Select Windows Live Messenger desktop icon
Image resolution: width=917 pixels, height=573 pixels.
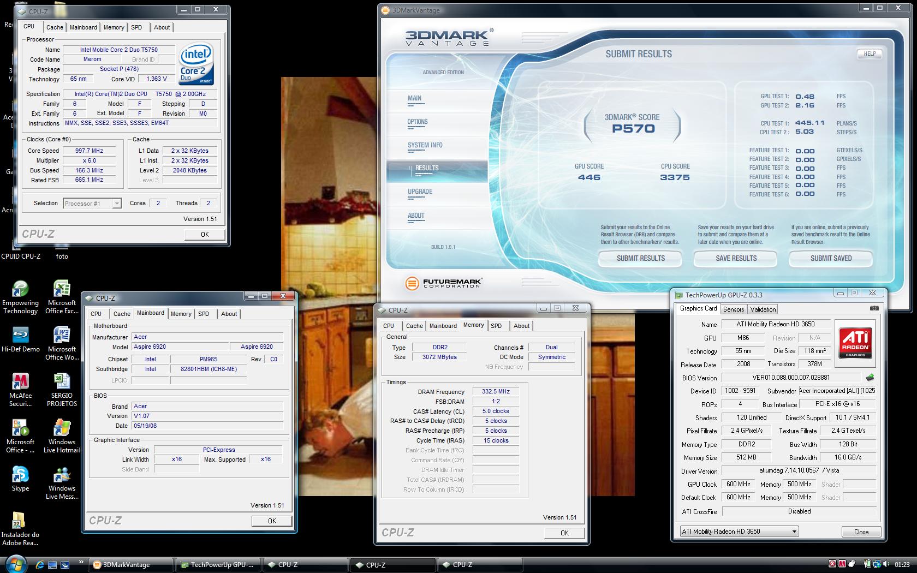tap(62, 483)
